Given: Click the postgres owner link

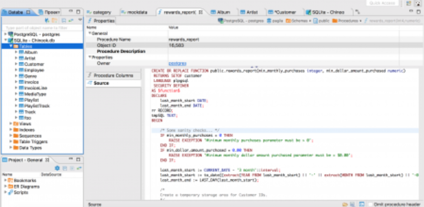Looking at the screenshot, I should pyautogui.click(x=177, y=63).
